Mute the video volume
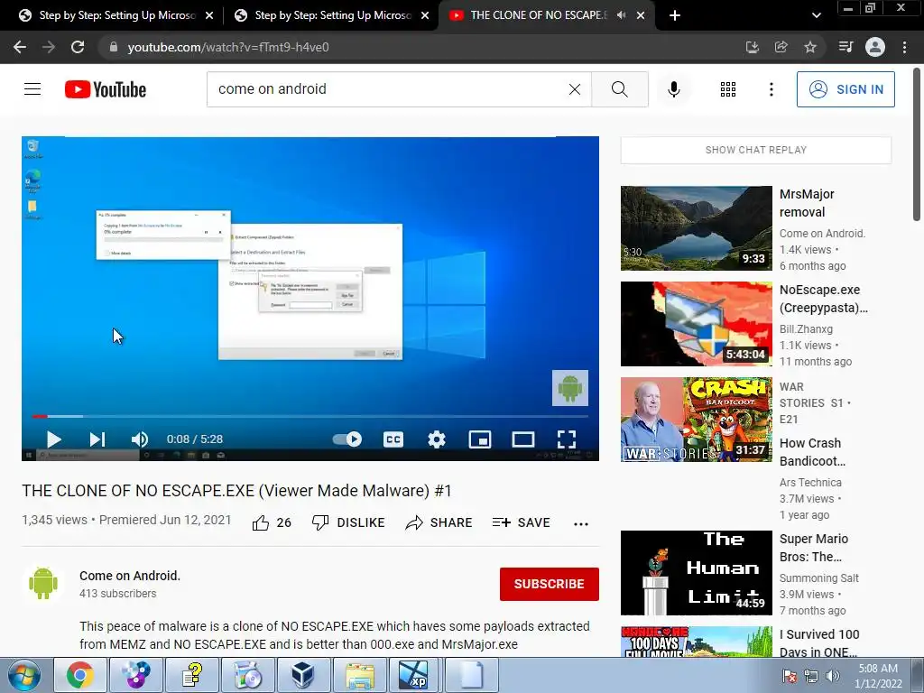 point(140,439)
